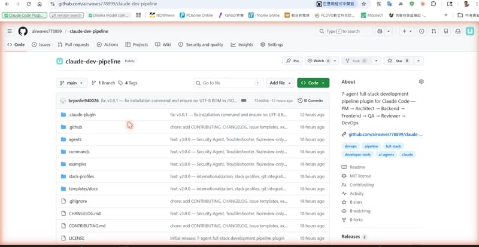This screenshot has width=479, height=247.
Task: Open the templates/docs folder
Action: 83,189
